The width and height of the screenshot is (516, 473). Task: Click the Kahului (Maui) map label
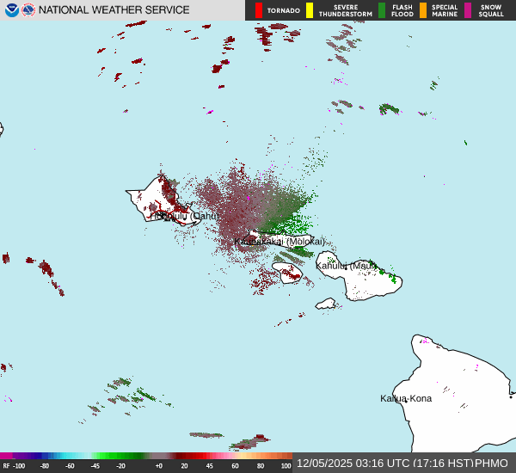pos(347,266)
